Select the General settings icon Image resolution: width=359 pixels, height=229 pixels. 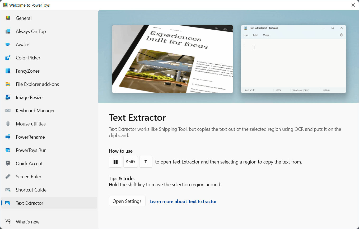pyautogui.click(x=8, y=18)
